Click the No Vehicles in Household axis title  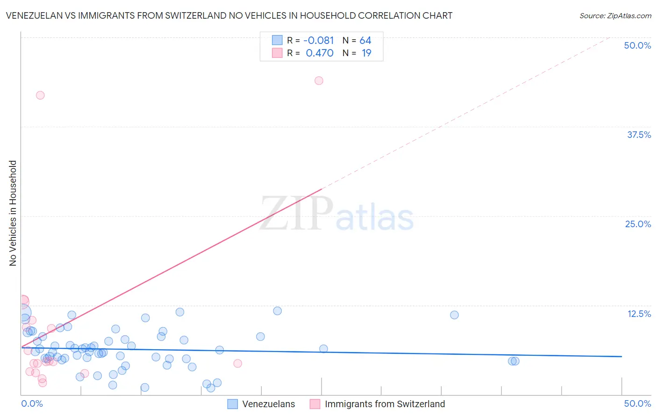pyautogui.click(x=13, y=213)
